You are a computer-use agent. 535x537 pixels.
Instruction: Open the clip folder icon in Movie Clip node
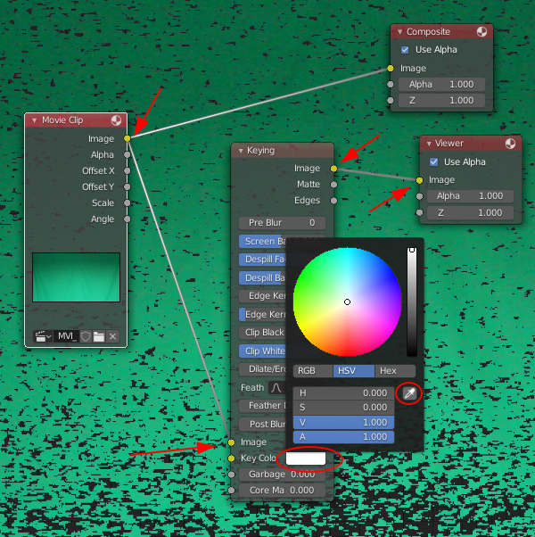(99, 336)
